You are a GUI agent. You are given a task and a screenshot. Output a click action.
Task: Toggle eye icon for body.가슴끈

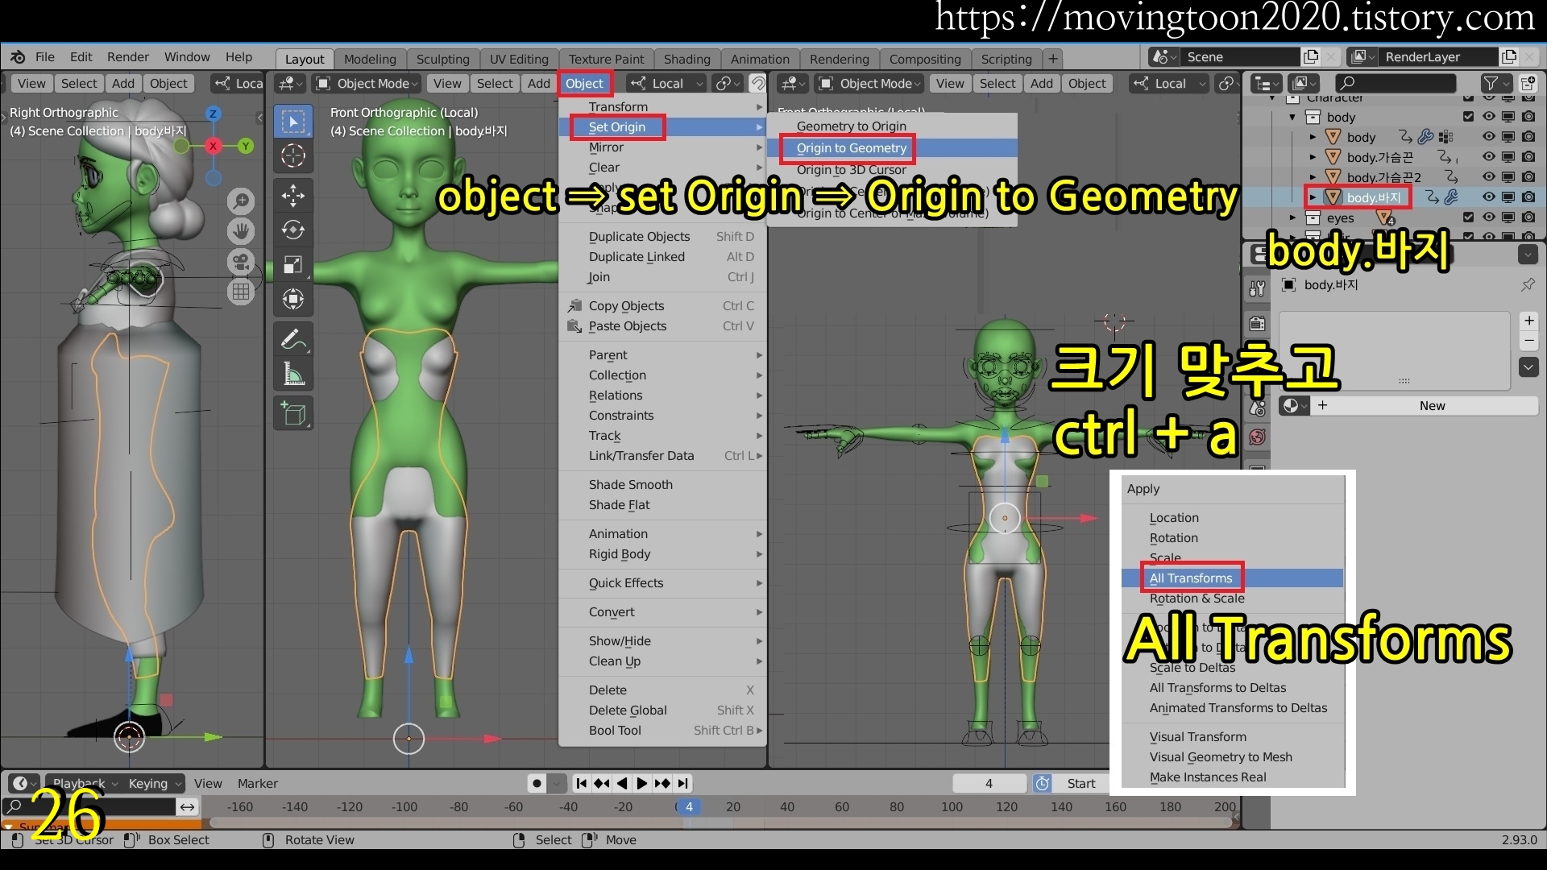1488,157
